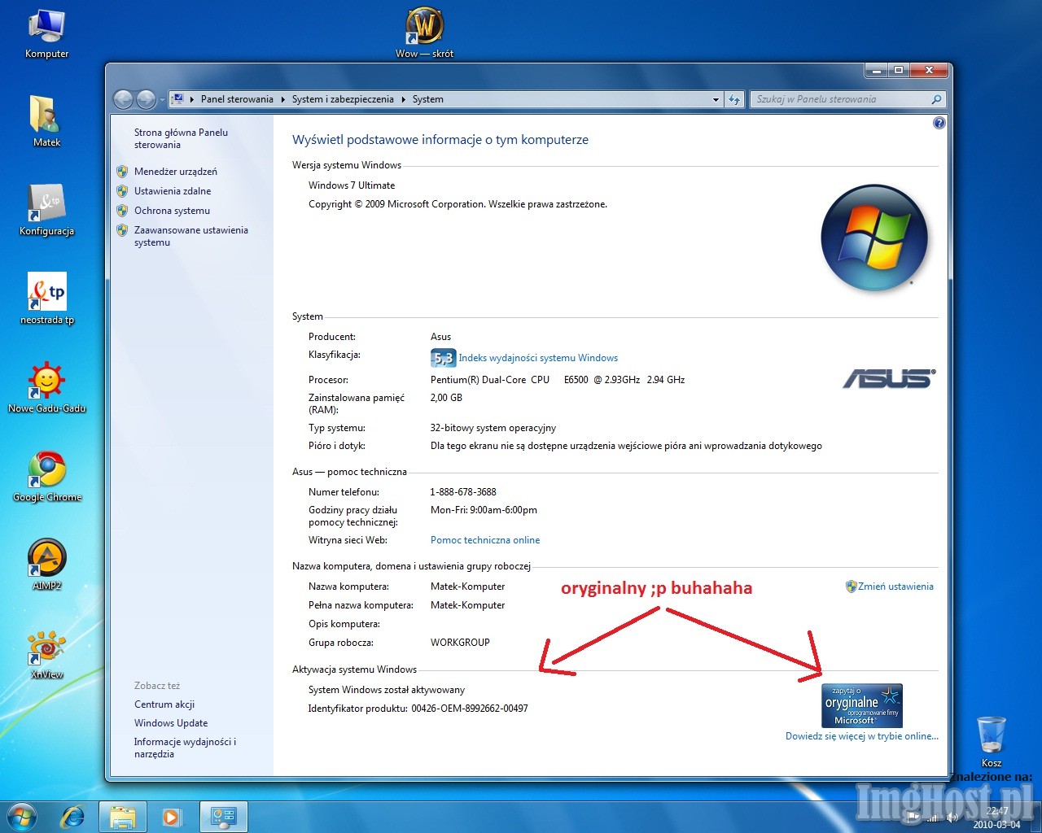Screen dimensions: 1042x833
Task: Select product ID 00426-OEM-8992662-00497
Action: point(470,709)
